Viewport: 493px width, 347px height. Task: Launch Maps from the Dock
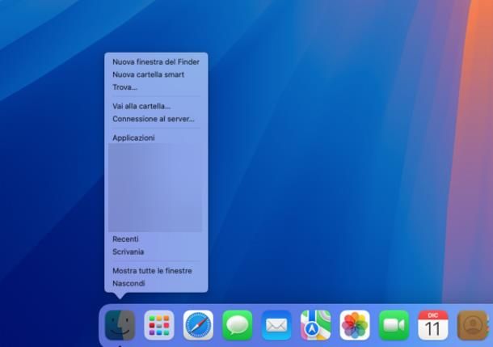point(316,325)
